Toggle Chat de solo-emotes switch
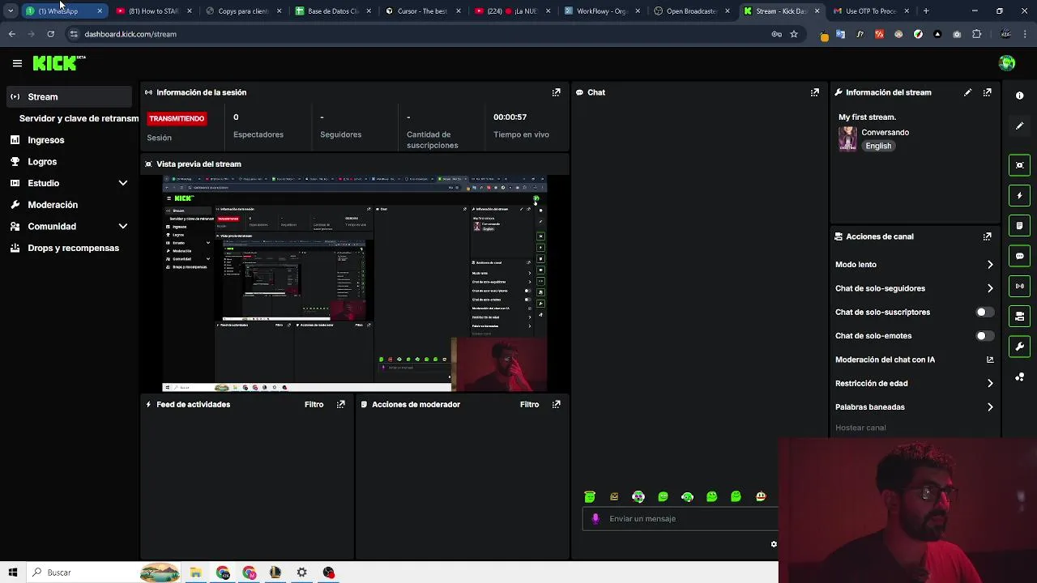 (x=984, y=335)
